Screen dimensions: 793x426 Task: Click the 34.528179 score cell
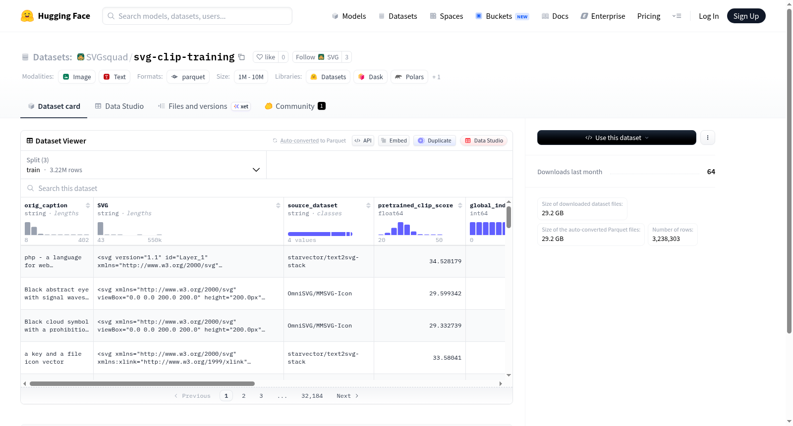coord(420,261)
